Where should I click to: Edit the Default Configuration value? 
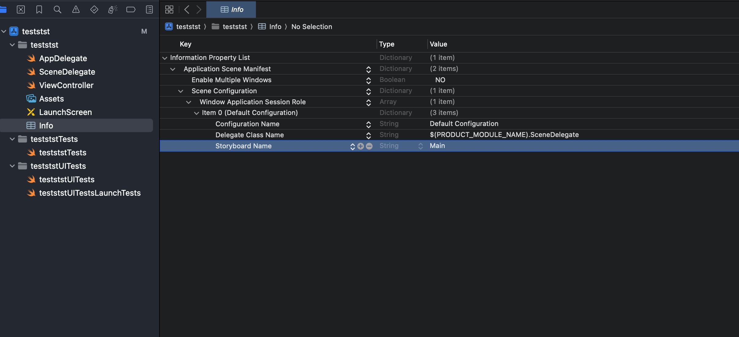tap(464, 124)
